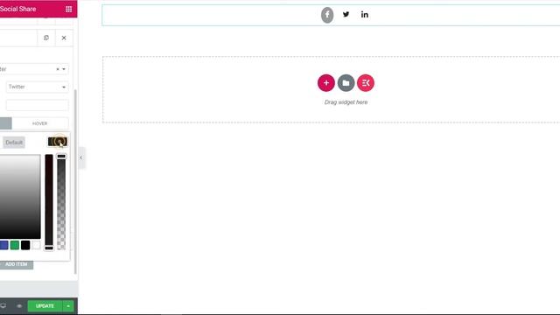Screen dimensions: 560x315
Task: Switch to the normal state tab
Action: 6,123
